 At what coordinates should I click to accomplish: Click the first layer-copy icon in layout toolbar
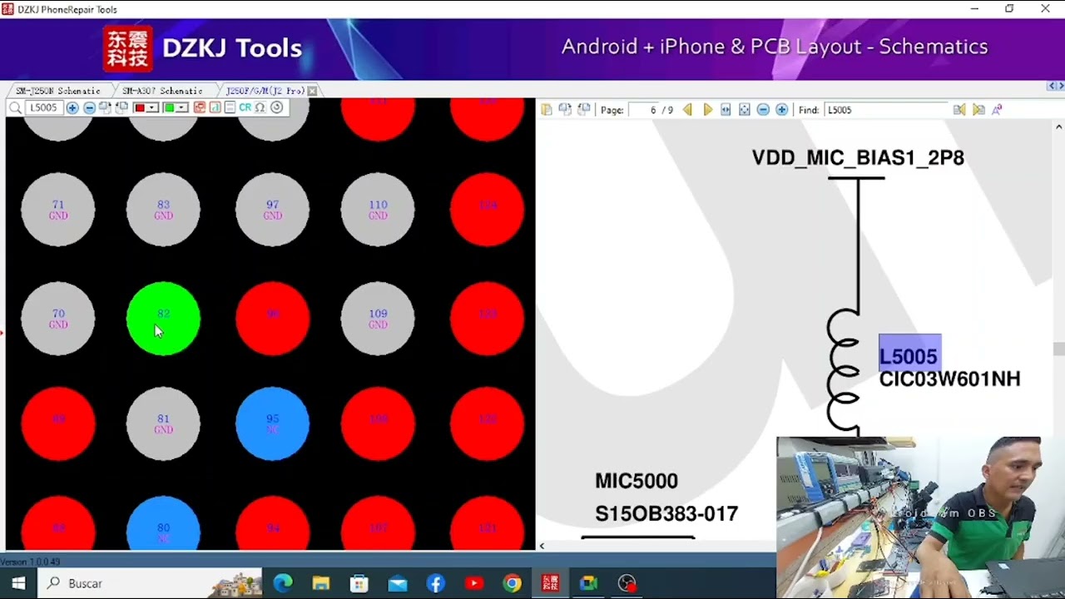[105, 107]
